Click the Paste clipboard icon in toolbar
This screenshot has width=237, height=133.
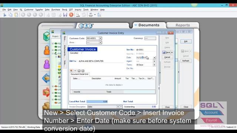tap(16, 15)
